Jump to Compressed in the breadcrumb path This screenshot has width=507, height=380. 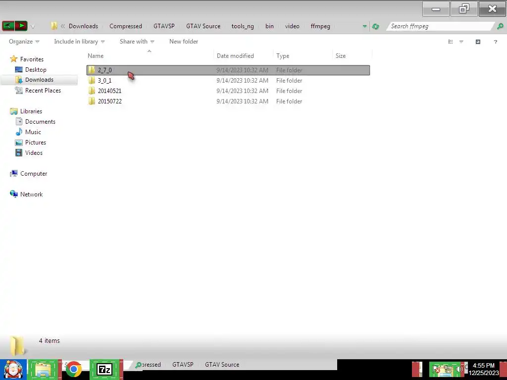pos(125,26)
